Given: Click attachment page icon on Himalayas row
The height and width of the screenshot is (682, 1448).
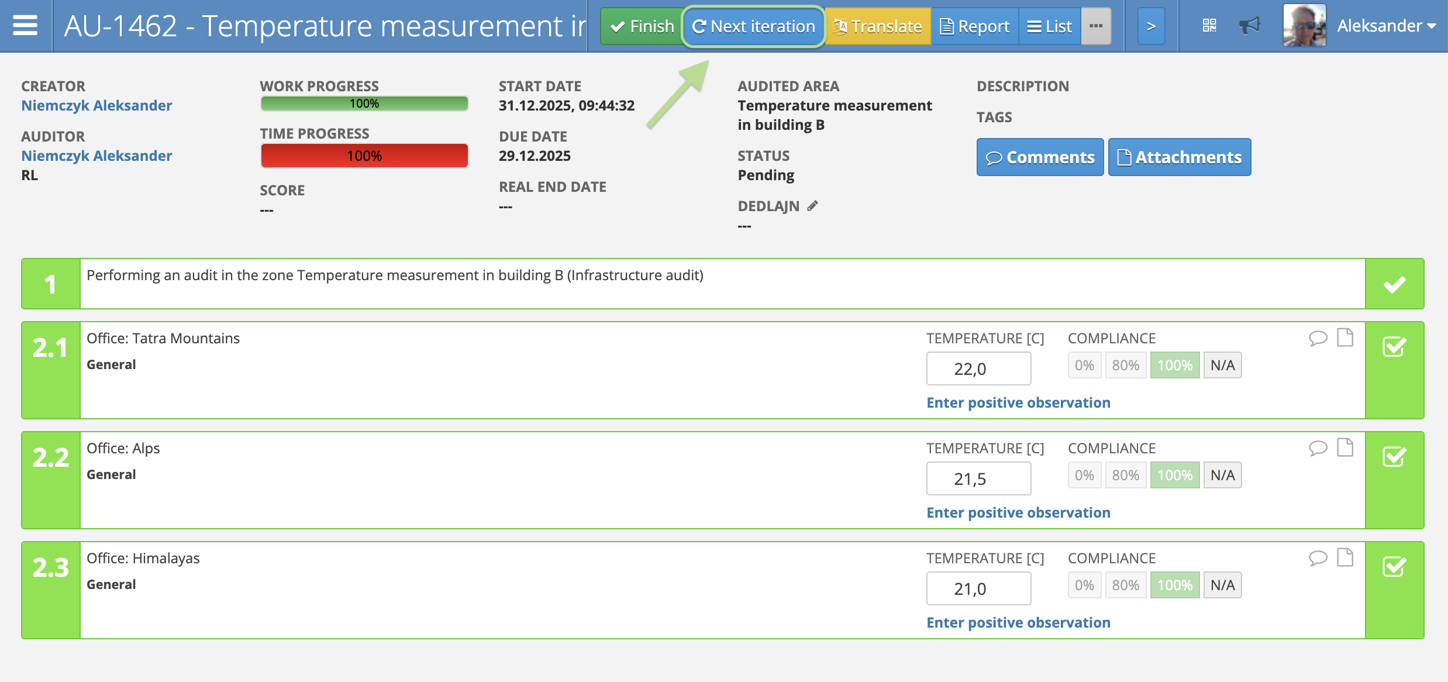Looking at the screenshot, I should coord(1345,558).
